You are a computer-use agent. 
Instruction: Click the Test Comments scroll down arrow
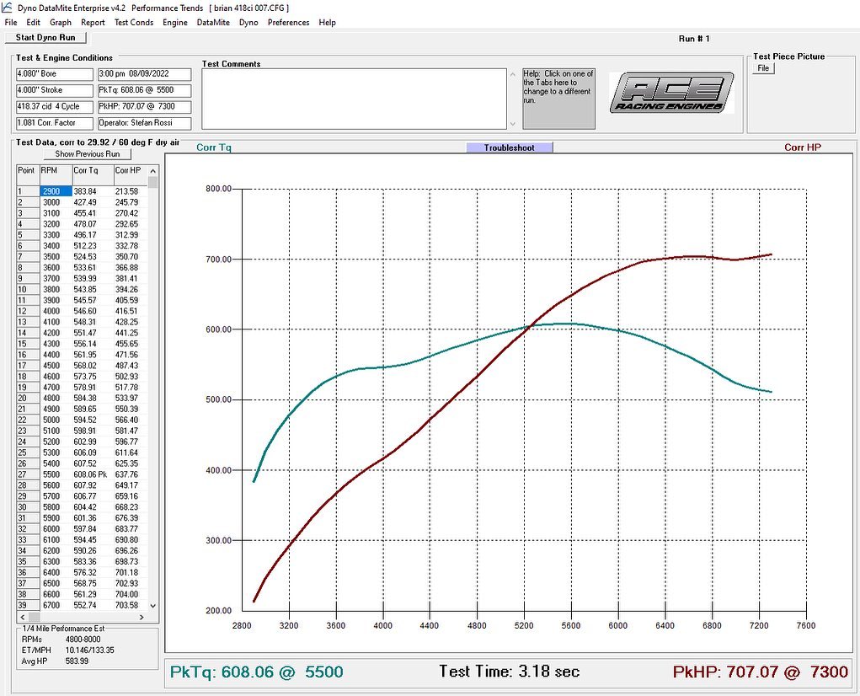(x=513, y=124)
